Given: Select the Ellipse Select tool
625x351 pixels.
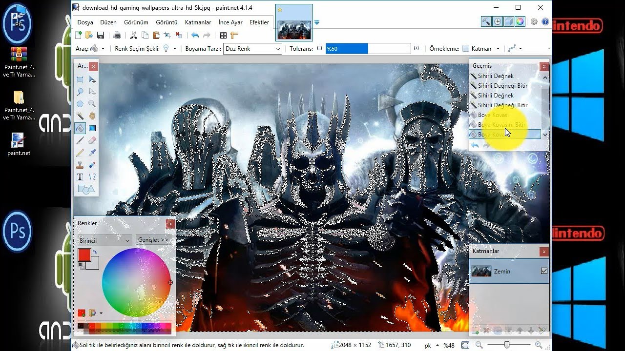Looking at the screenshot, I should coord(80,104).
